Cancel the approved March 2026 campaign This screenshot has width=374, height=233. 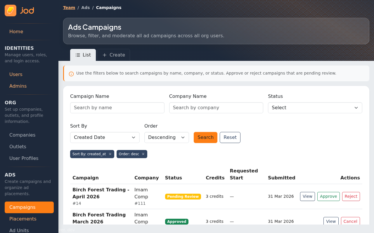coord(350,221)
